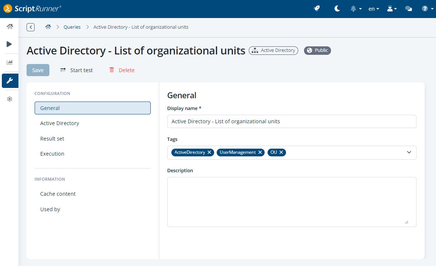Open the en language dropdown
Image resolution: width=436 pixels, height=266 pixels.
point(374,9)
